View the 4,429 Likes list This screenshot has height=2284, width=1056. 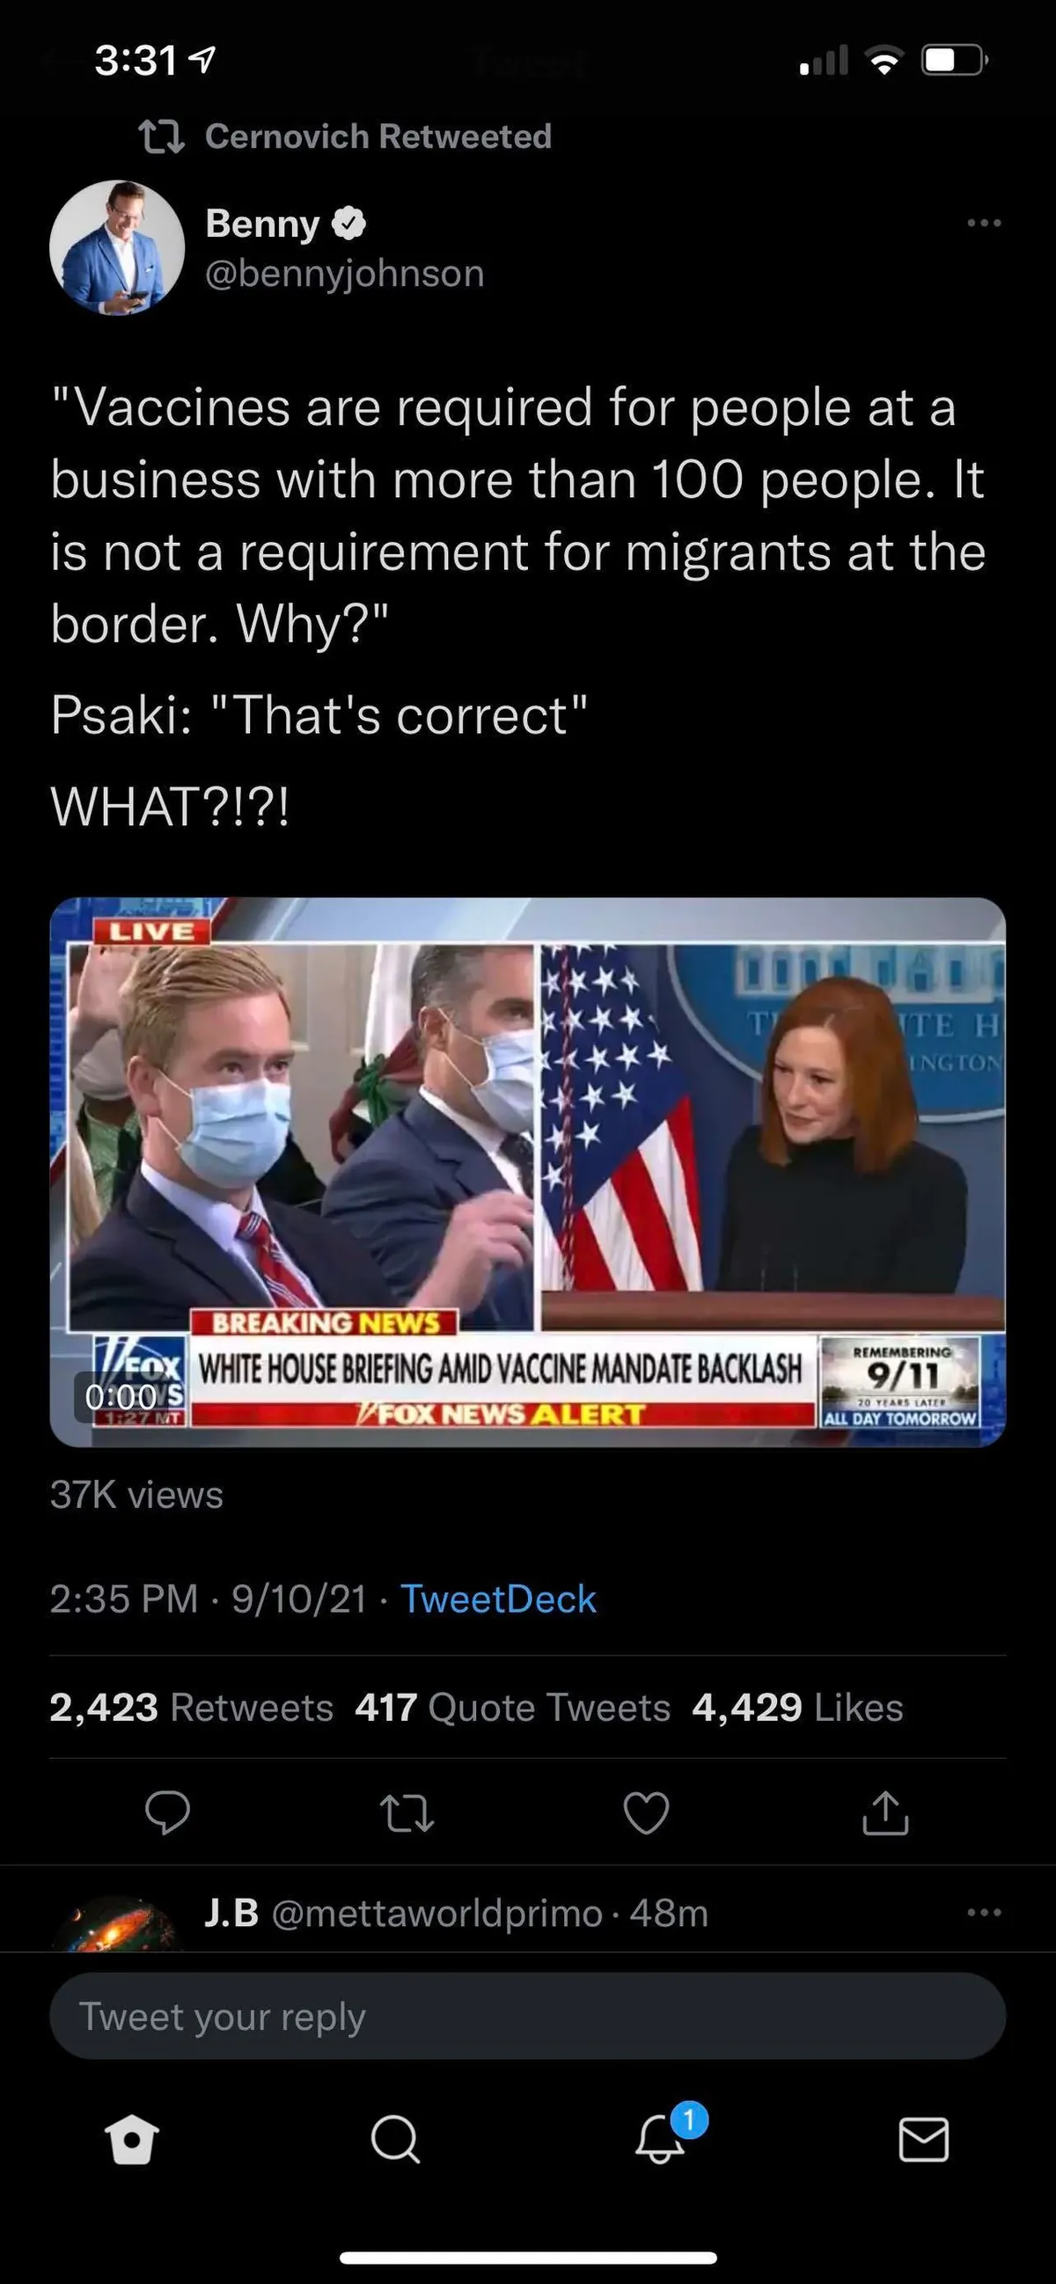[797, 1707]
